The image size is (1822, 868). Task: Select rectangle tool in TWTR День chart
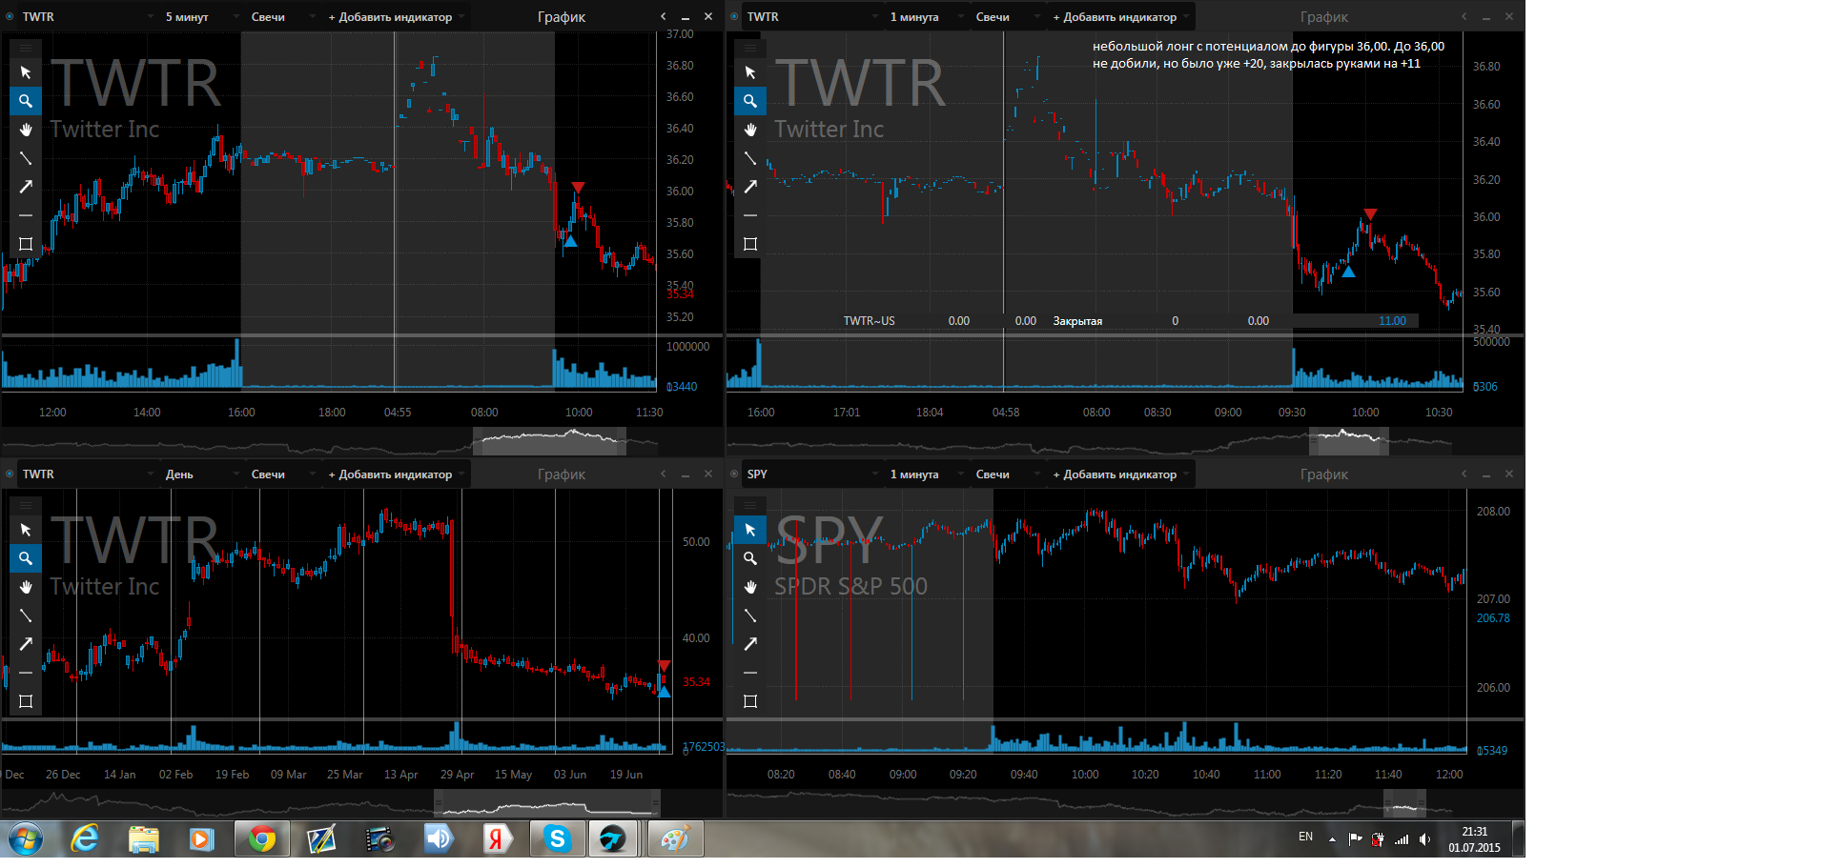[26, 701]
